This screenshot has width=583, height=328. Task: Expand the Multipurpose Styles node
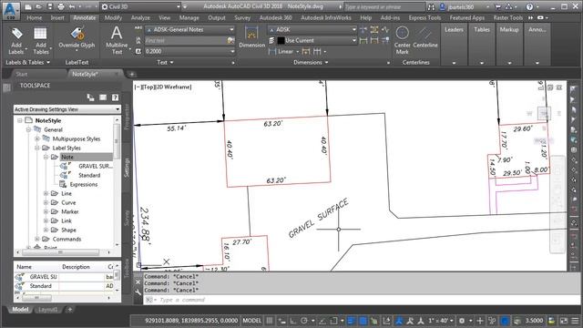[x=37, y=138]
